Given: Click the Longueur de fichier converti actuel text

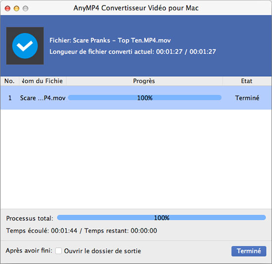Looking at the screenshot, I should 133,52.
